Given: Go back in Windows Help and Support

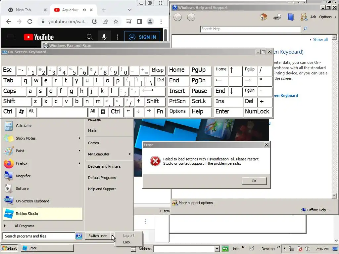Looking at the screenshot, I should (177, 17).
